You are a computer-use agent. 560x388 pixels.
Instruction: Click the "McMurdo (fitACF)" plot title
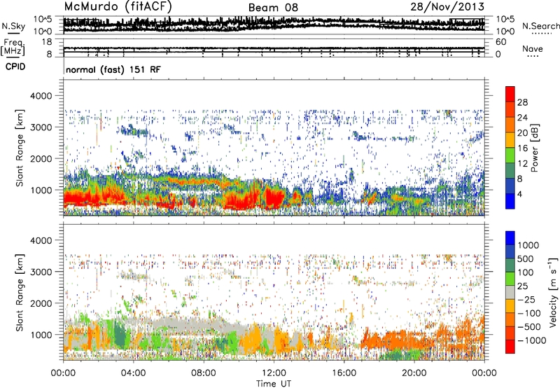[x=118, y=7]
